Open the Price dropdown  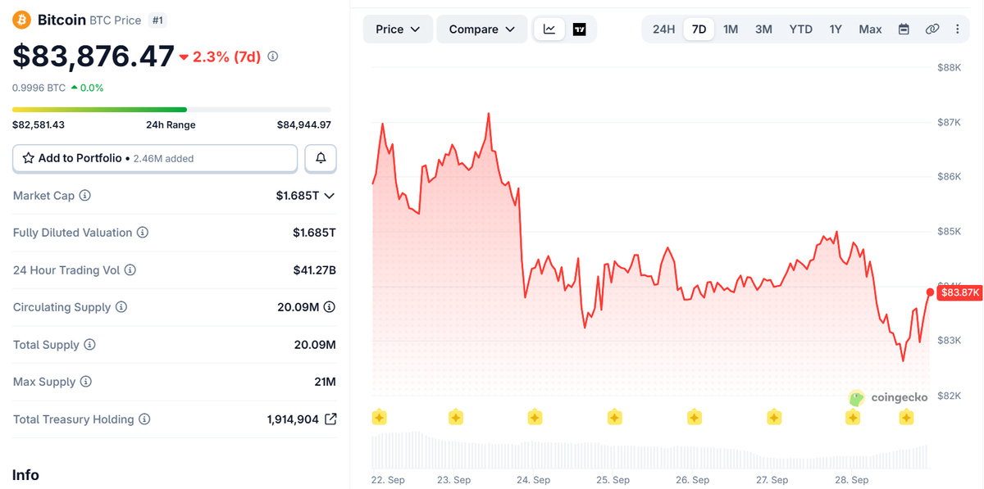pos(398,29)
